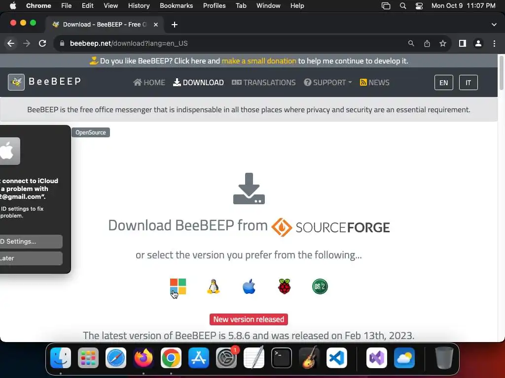Image resolution: width=505 pixels, height=378 pixels.
Task: Open Apple ID Settings in notification
Action: tap(31, 241)
